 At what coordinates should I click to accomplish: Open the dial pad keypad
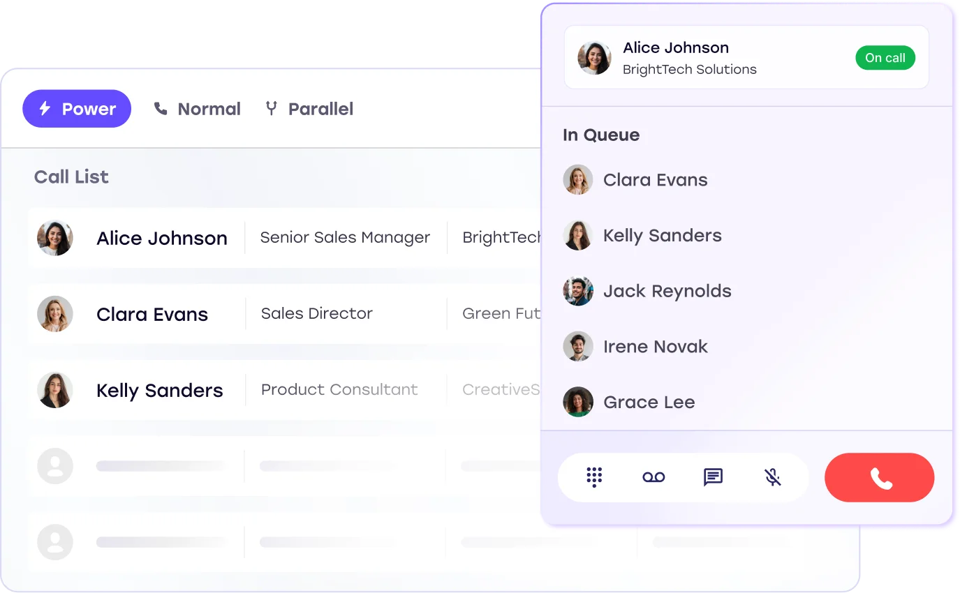594,477
